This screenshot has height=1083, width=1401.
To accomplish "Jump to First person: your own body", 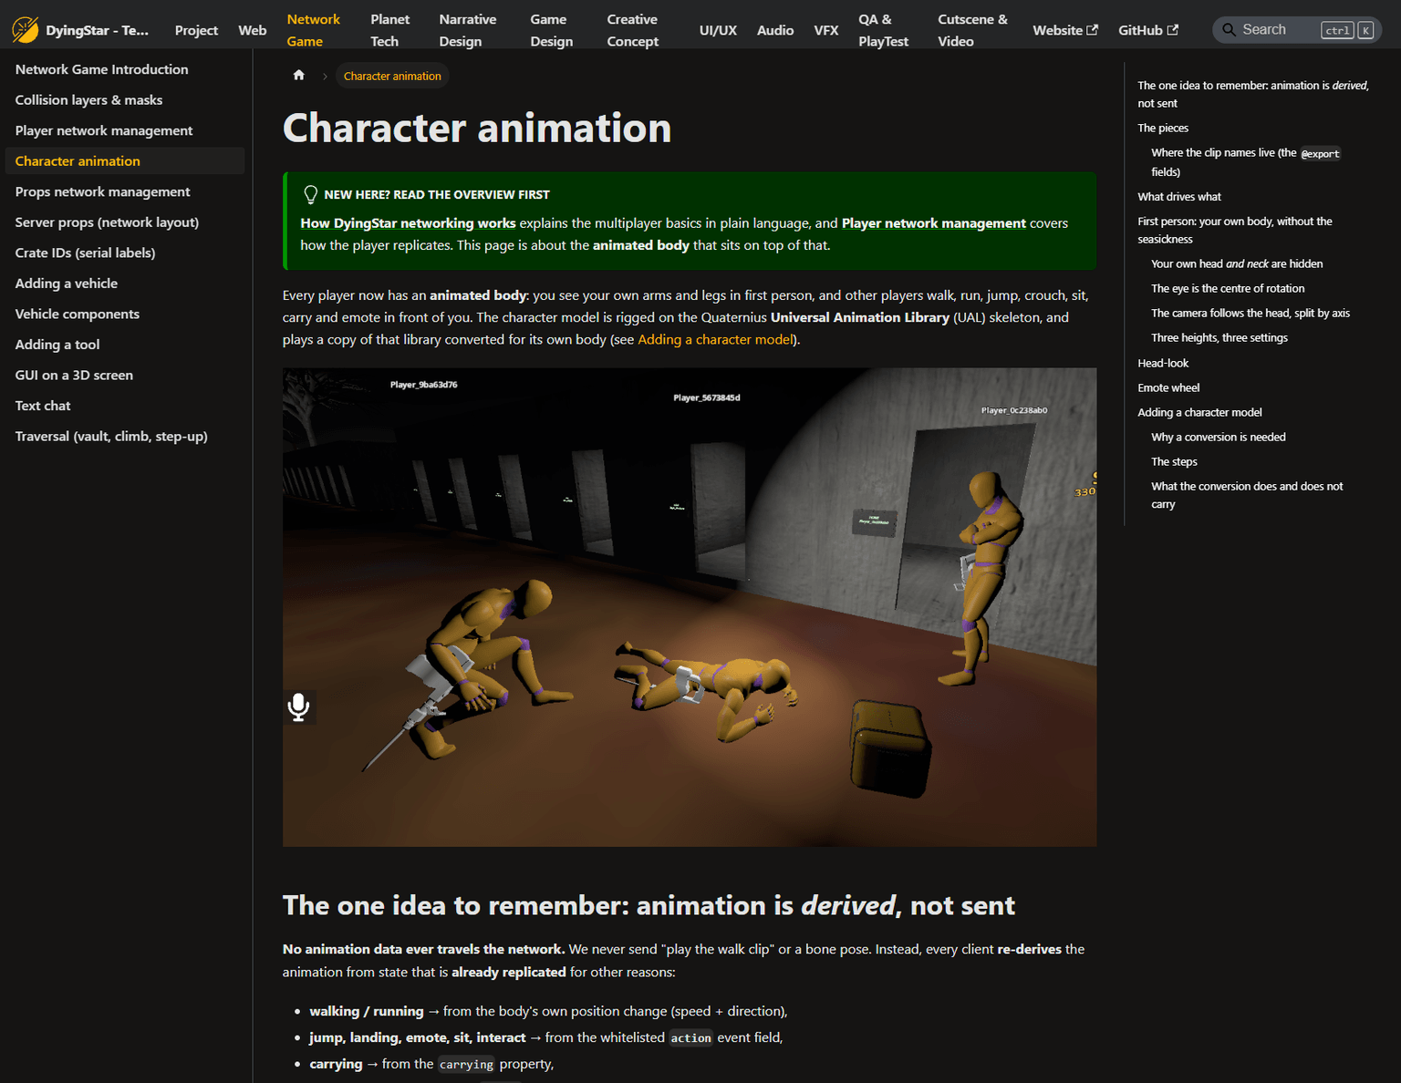I will point(1235,230).
